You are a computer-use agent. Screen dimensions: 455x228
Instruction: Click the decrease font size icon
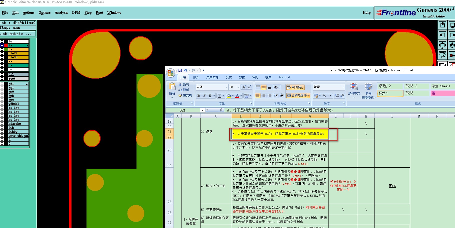[x=249, y=87]
